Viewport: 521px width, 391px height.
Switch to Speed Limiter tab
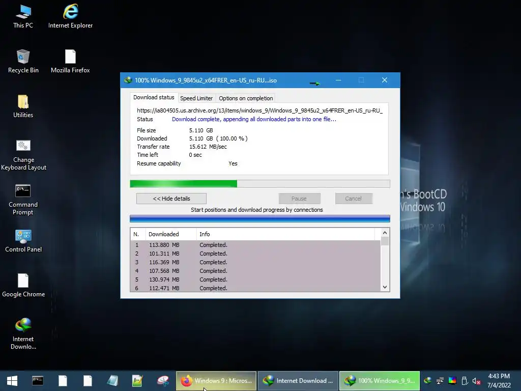tap(196, 98)
